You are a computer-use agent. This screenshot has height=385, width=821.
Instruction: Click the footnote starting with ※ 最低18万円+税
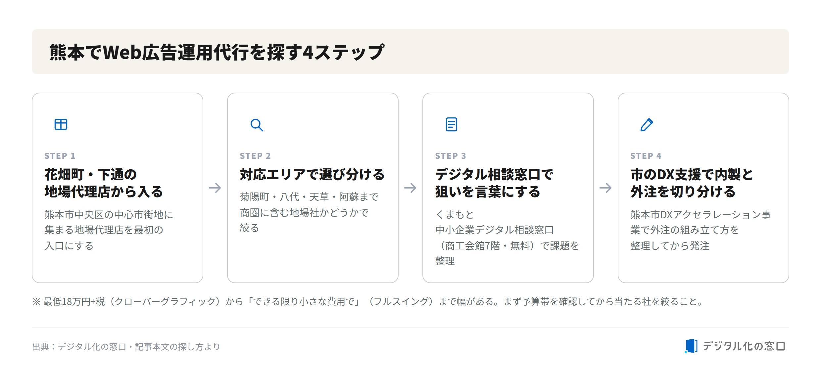coord(367,301)
